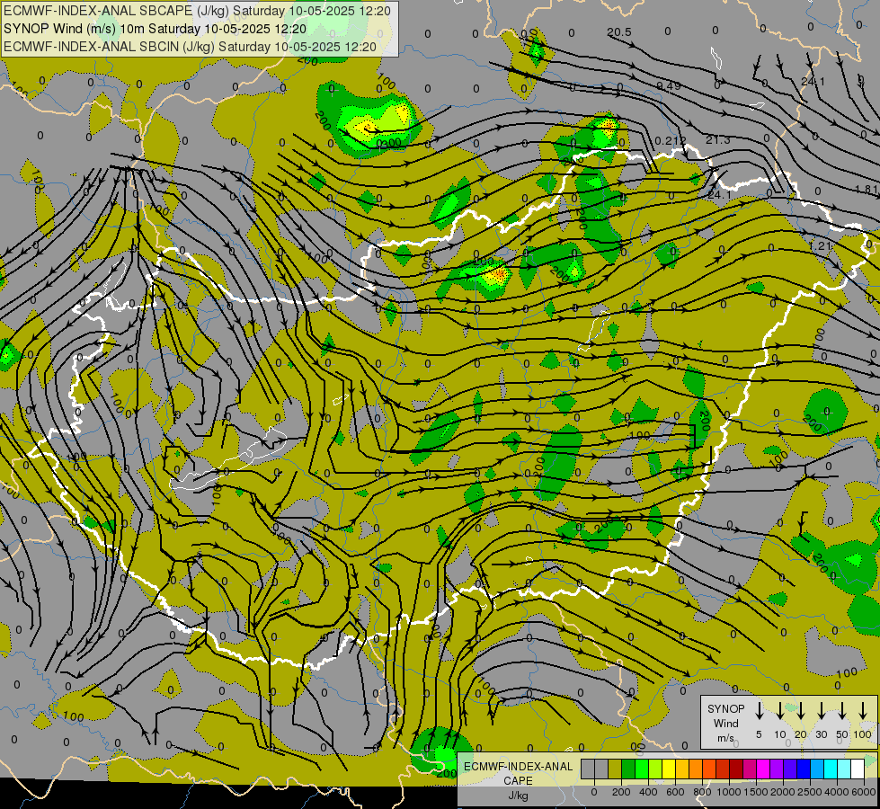Click the 'm/s' unit label in wind legend
880x809 pixels.
[x=725, y=738]
